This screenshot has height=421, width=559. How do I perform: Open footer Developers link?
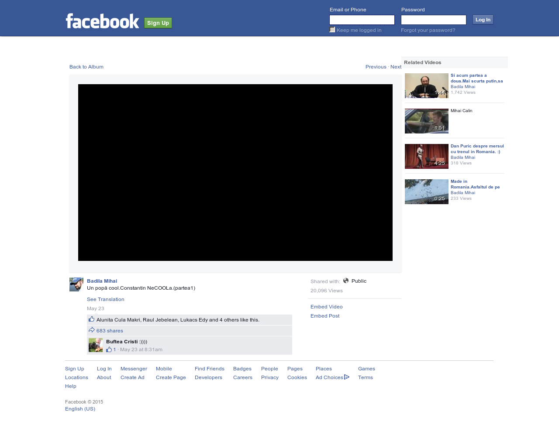(208, 377)
